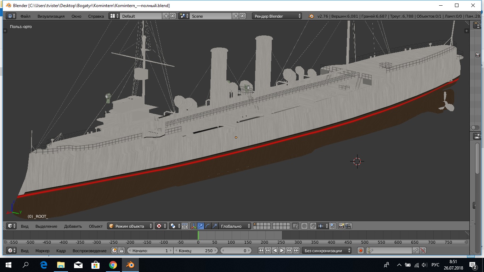Open the Режим объекта mode dropdown
This screenshot has height=272, width=484.
click(130, 226)
